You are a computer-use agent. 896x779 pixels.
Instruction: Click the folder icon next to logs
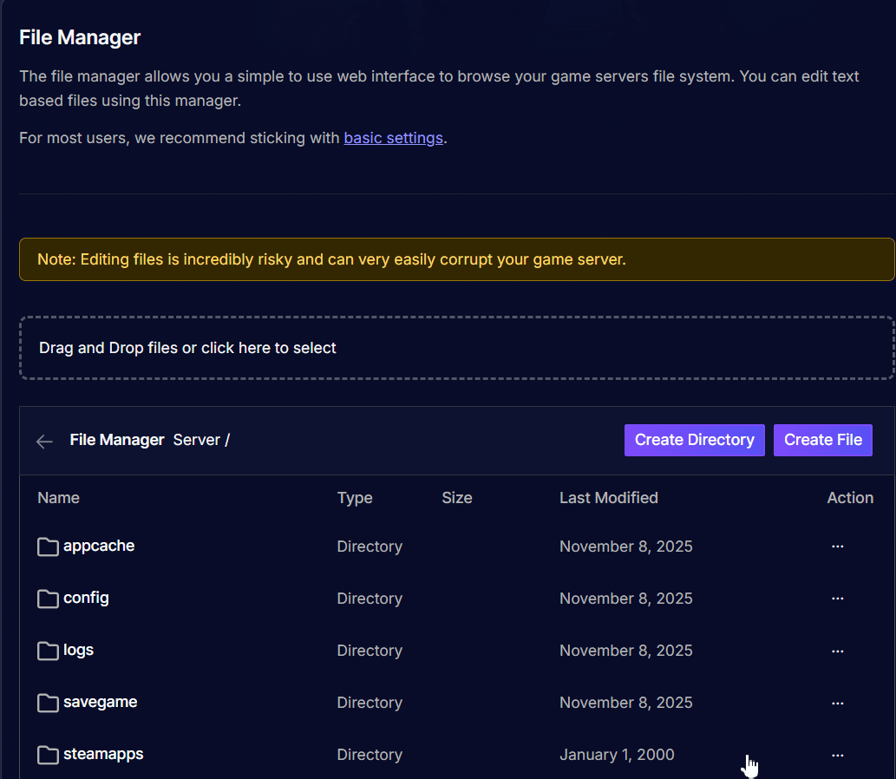pos(48,650)
